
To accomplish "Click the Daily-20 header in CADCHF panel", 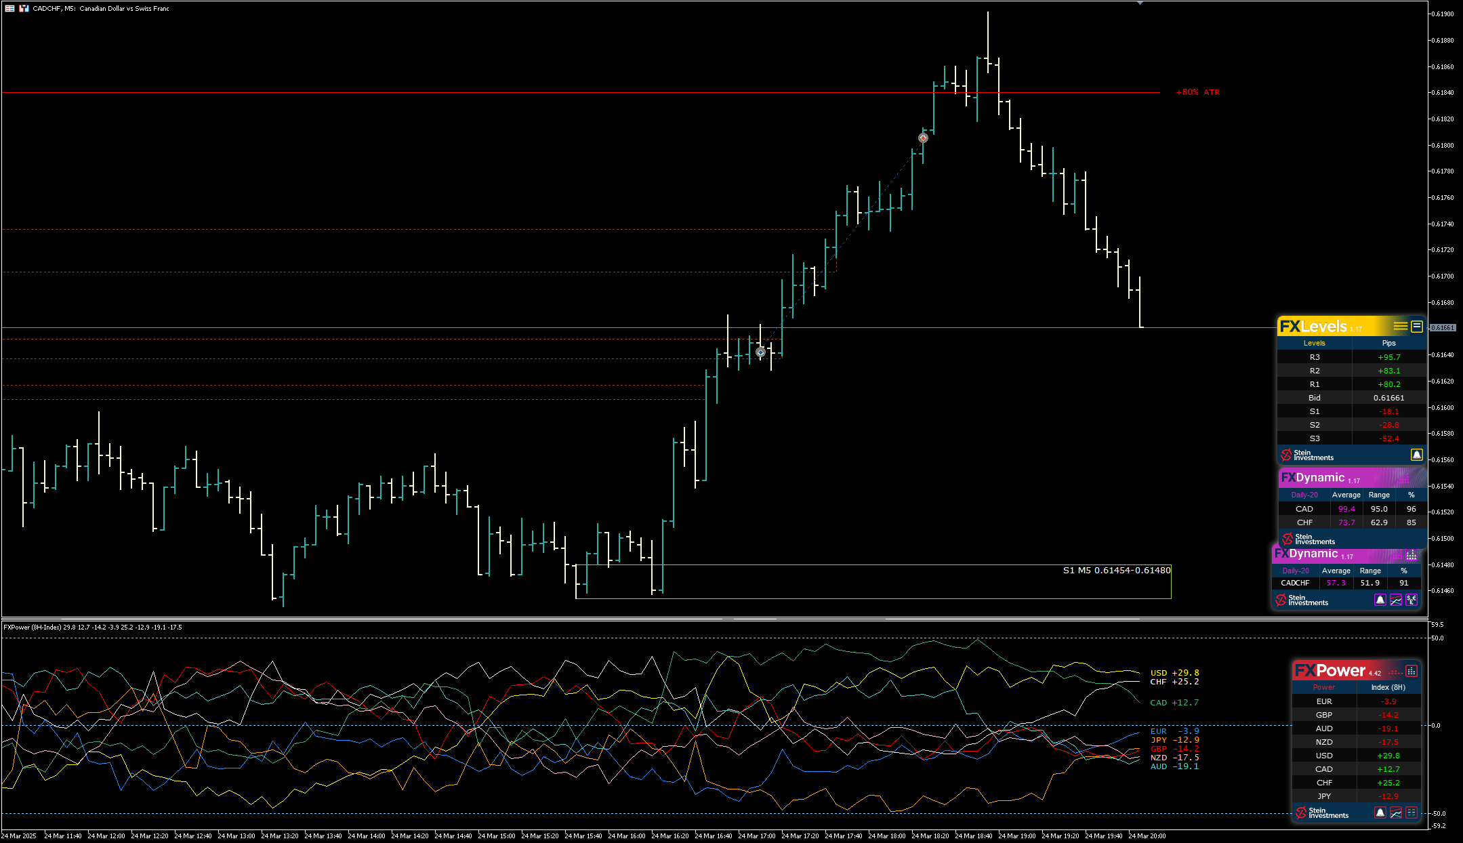I will coord(1296,571).
